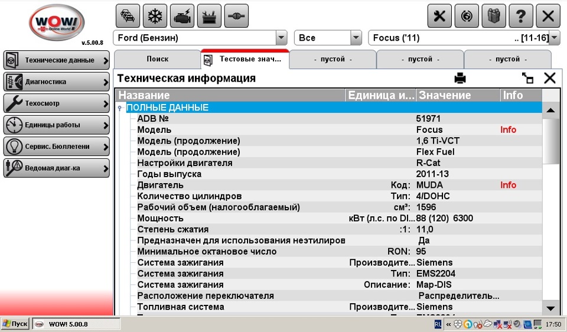Open the Техосмотр menu
The height and width of the screenshot is (332, 567).
[57, 103]
